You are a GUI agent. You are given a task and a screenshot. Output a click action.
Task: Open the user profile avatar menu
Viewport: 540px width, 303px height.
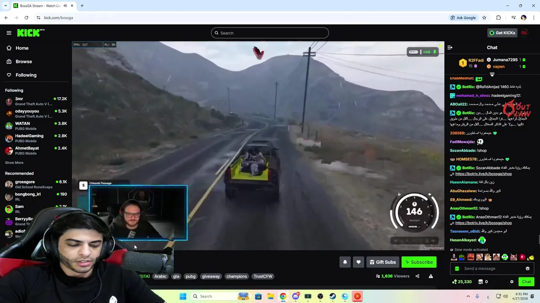pos(524,33)
